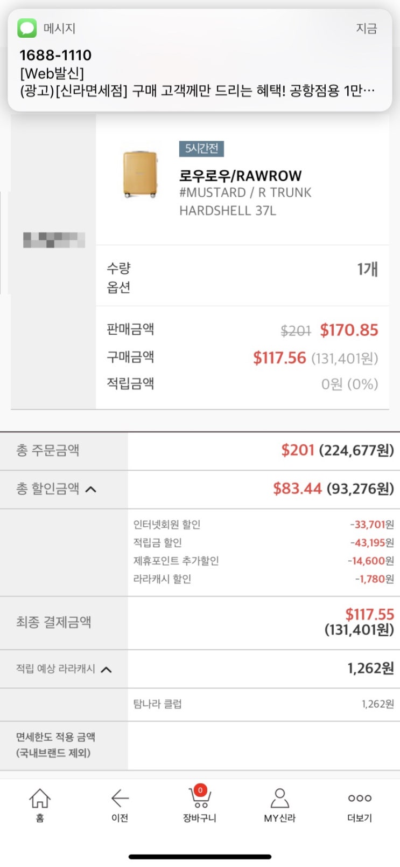400x867 pixels.
Task: Tap the 탐나라 클럽 row
Action: [264, 704]
